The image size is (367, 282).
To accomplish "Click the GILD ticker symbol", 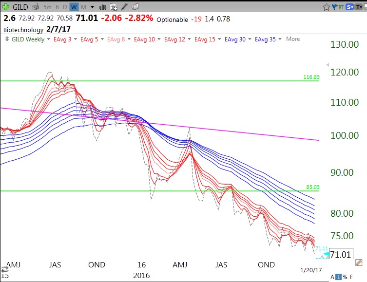I will [x=20, y=7].
